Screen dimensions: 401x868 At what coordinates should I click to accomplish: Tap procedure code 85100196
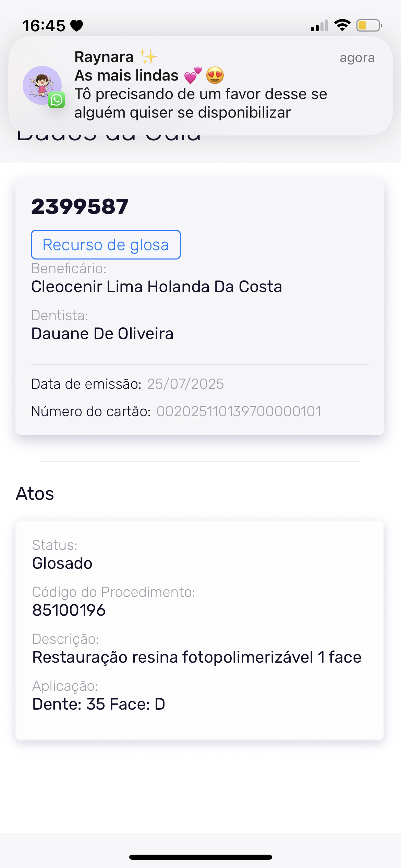click(x=69, y=610)
